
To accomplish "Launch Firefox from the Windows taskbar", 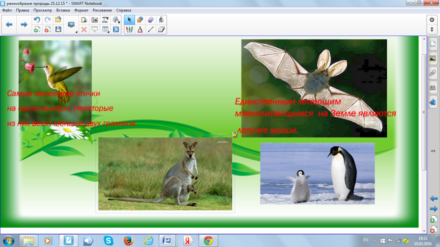I will coord(128,240).
